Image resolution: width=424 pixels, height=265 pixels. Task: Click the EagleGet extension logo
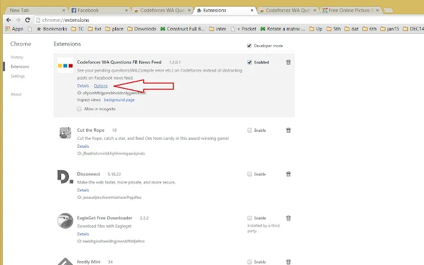tap(65, 221)
